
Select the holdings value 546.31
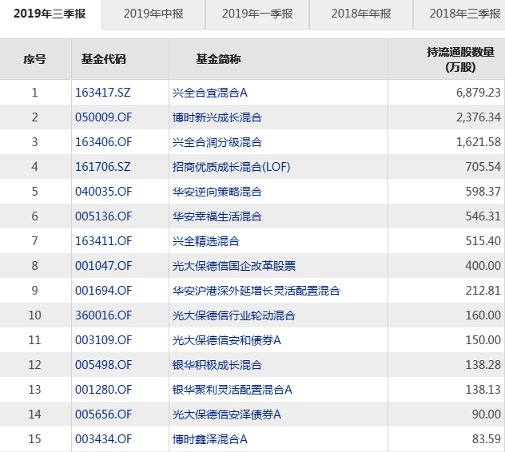click(x=483, y=216)
